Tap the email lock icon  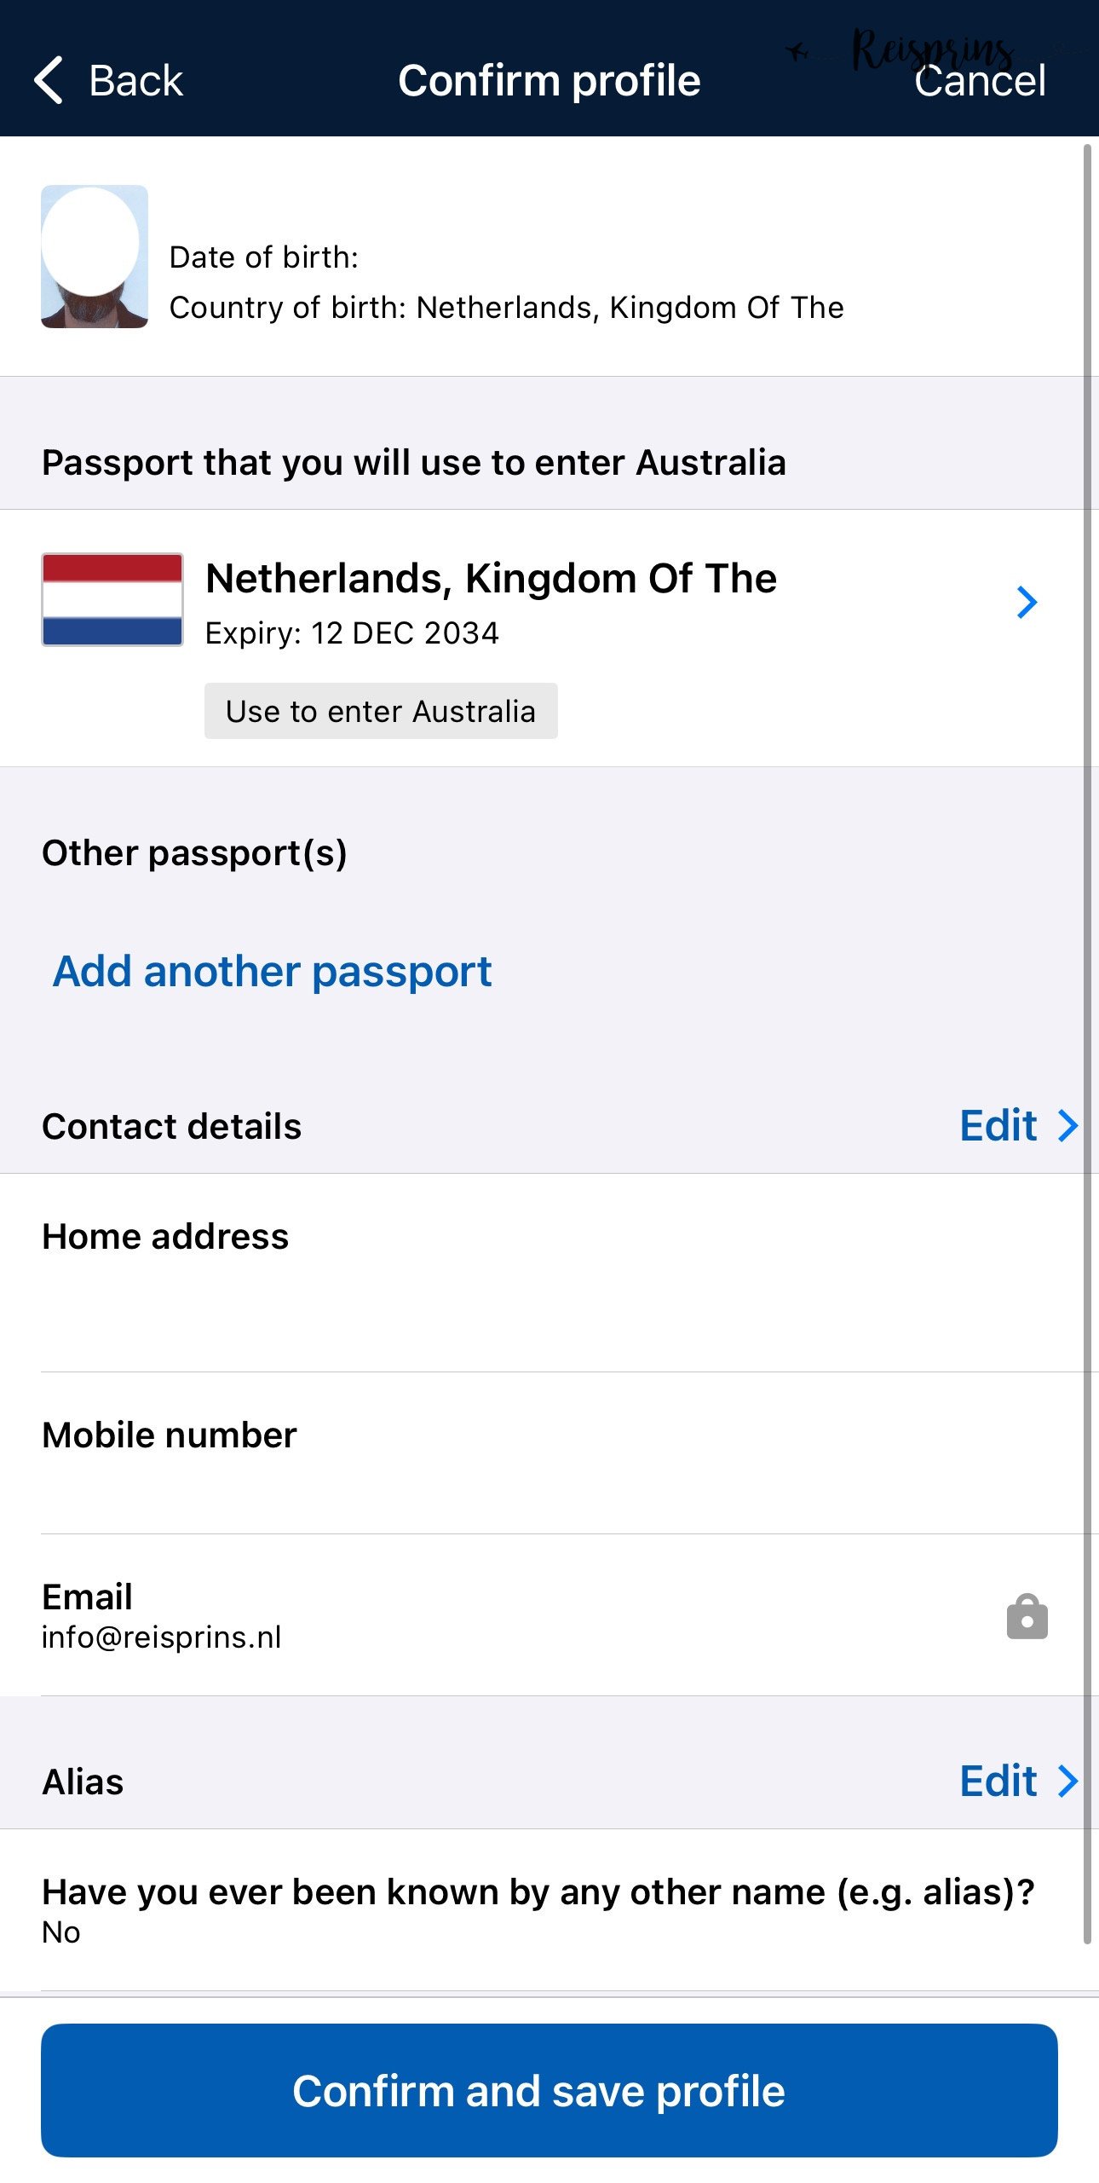click(1027, 1616)
